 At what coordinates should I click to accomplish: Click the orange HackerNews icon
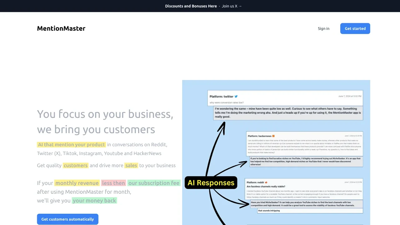[x=273, y=136]
